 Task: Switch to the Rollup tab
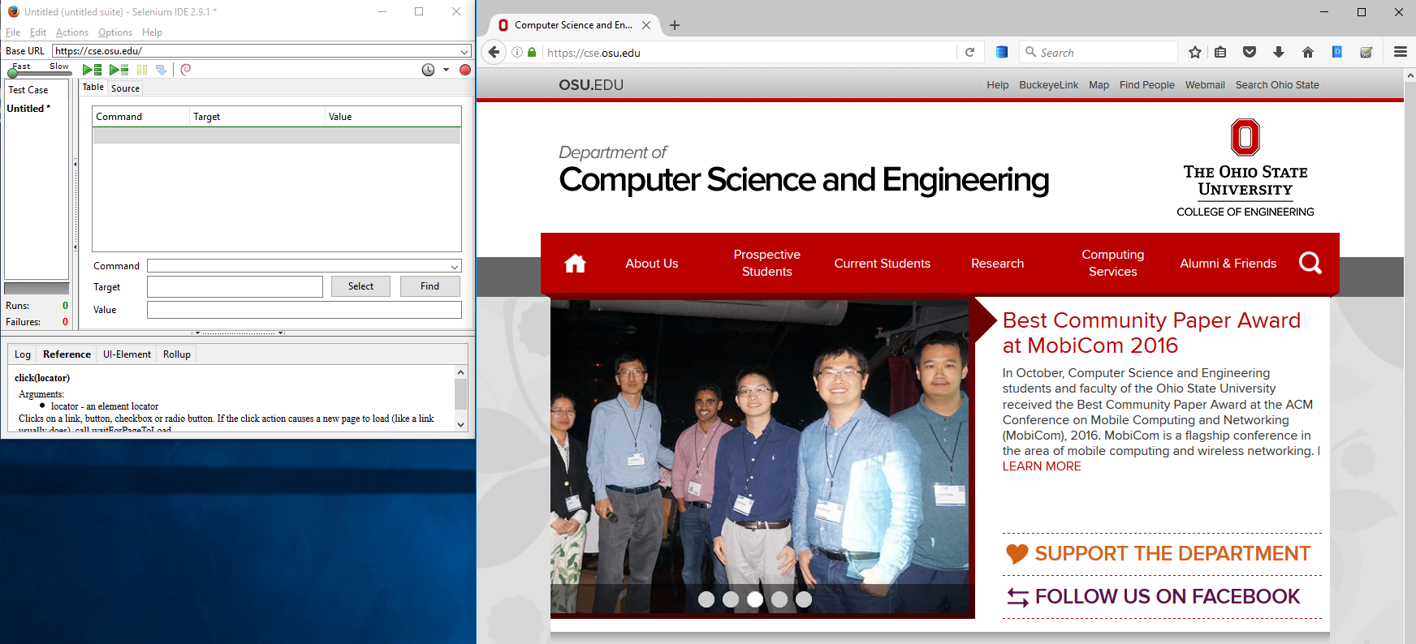tap(177, 354)
